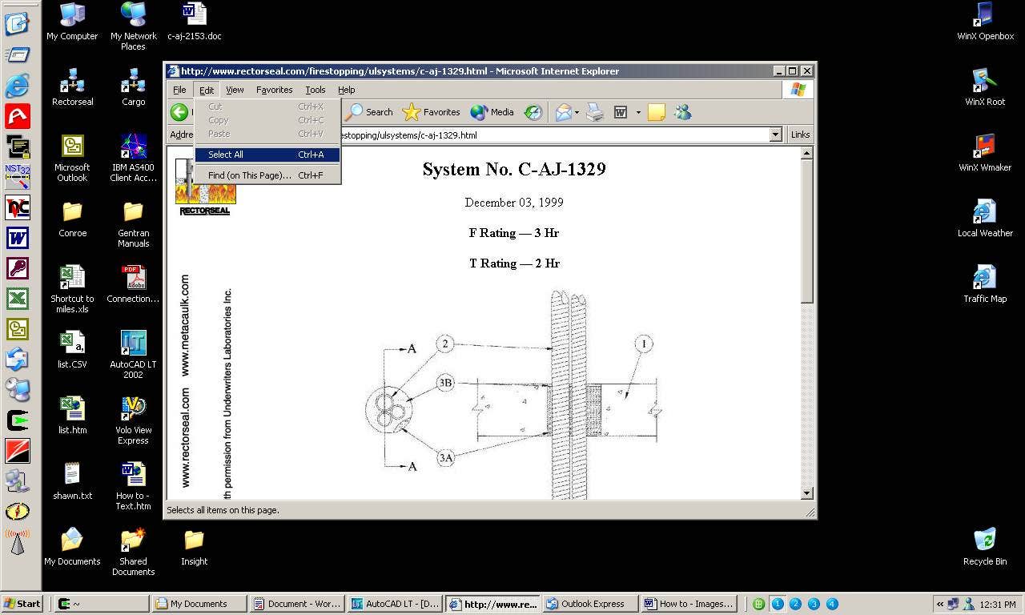Viewport: 1025px width, 615px height.
Task: Select Insight desktop folder
Action: point(194,547)
